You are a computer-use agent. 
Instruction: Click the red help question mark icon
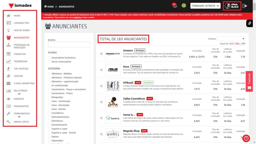pos(246,138)
